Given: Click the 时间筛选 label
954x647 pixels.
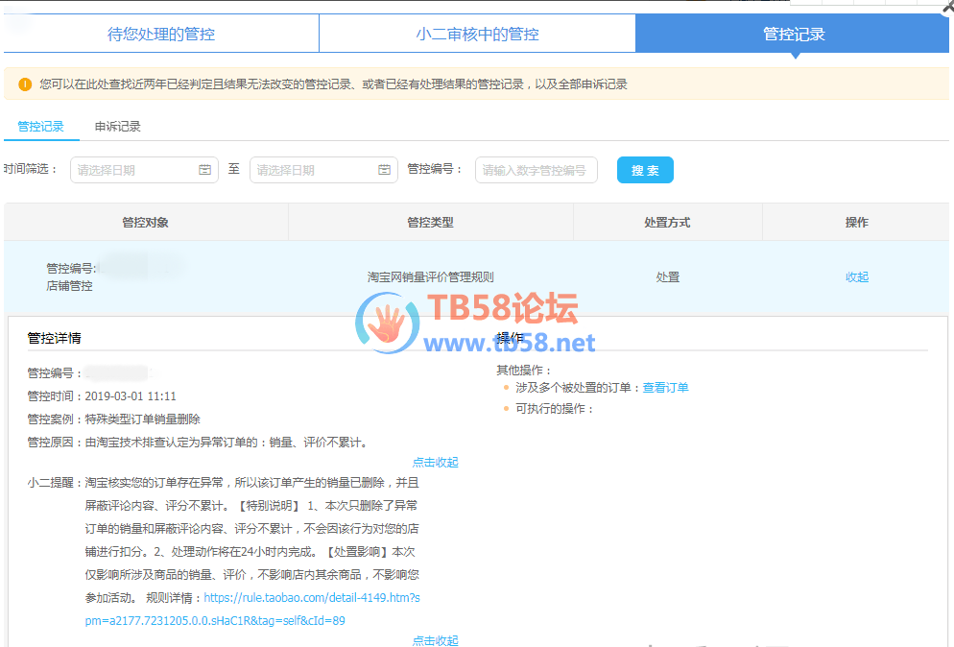Looking at the screenshot, I should point(30,169).
